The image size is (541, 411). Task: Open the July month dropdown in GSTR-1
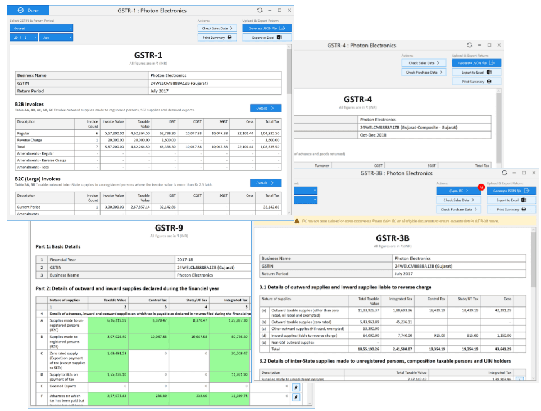coord(56,37)
